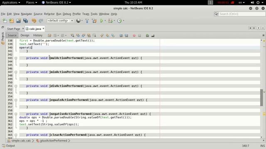Screen dimensions: 266x149
Task: Click the Save All toolbar icon
Action: tap(25, 21)
